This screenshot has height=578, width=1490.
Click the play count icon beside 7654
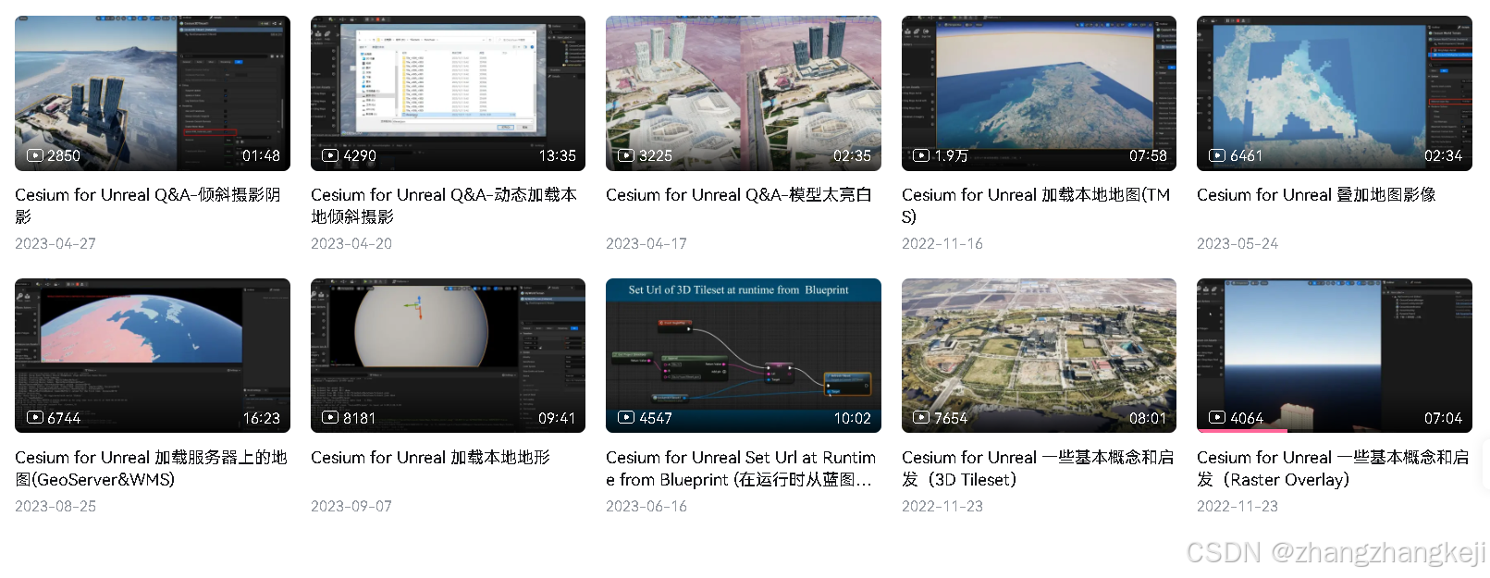tap(921, 418)
